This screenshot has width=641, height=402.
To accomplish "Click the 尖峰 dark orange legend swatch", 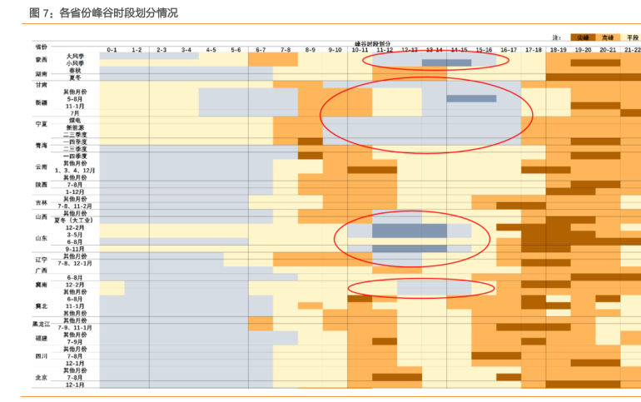I will click(582, 37).
